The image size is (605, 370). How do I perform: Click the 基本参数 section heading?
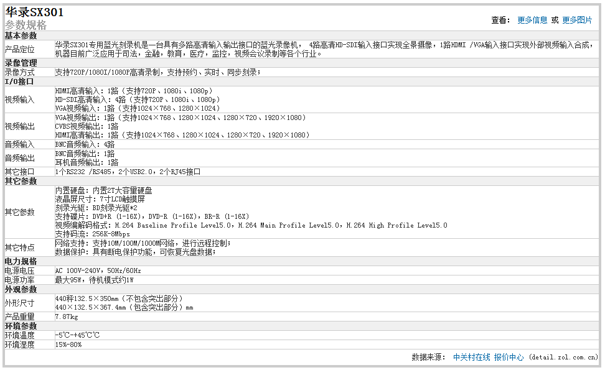click(21, 35)
